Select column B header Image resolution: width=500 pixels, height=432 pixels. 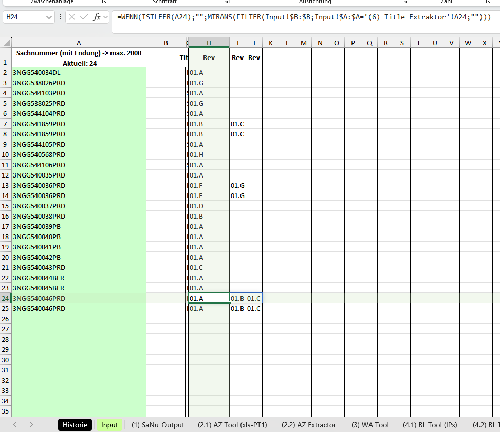[166, 43]
